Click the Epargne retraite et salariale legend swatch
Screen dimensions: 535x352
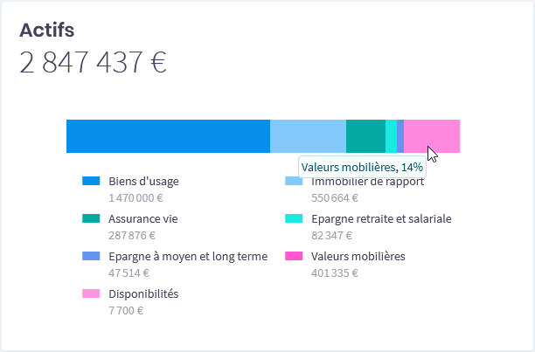[293, 219]
